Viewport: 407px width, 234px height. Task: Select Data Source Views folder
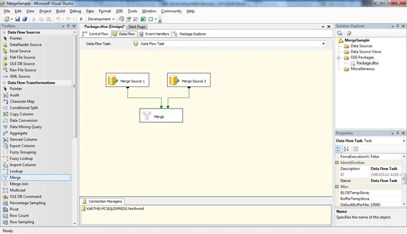click(366, 52)
